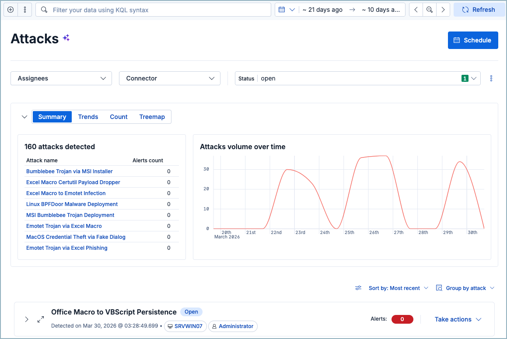This screenshot has width=507, height=339.
Task: Click the Attacks volume over time title
Action: [x=242, y=147]
